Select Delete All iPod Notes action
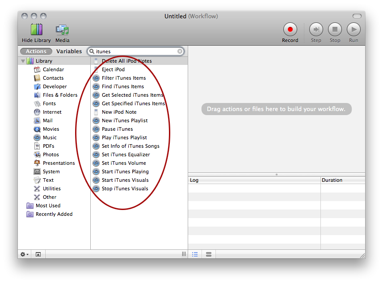The width and height of the screenshot is (383, 283). coord(139,61)
